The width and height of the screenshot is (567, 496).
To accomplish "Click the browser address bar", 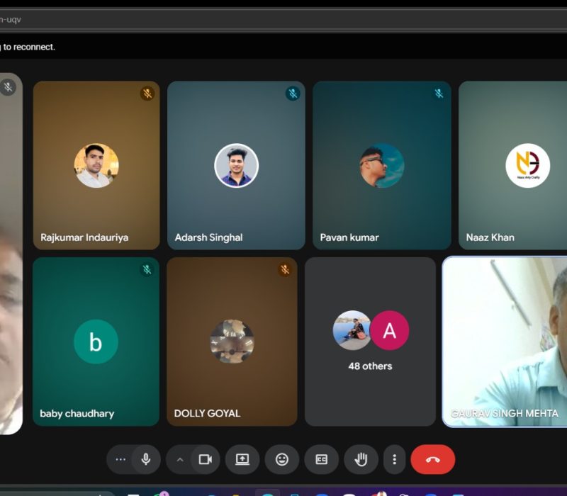I will [x=283, y=19].
